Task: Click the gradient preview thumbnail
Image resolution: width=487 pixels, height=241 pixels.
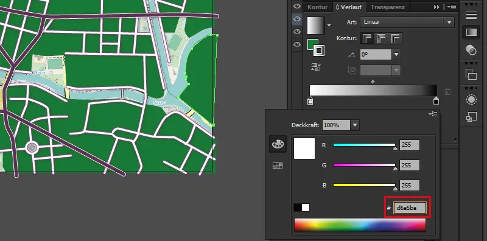Action: 315,25
